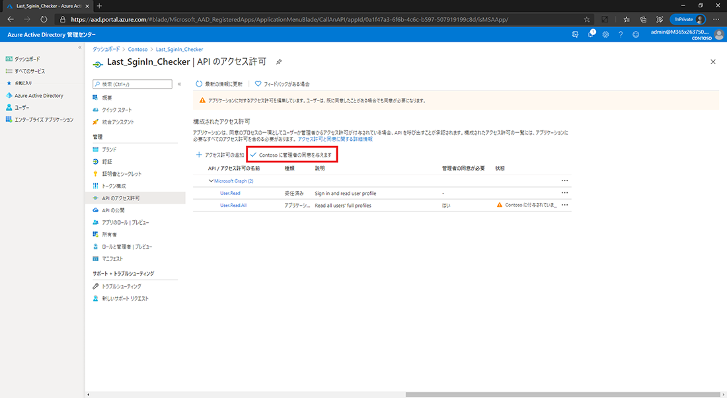The image size is (727, 398).
Task: Click the padlock icon in the address bar
Action: coord(63,19)
